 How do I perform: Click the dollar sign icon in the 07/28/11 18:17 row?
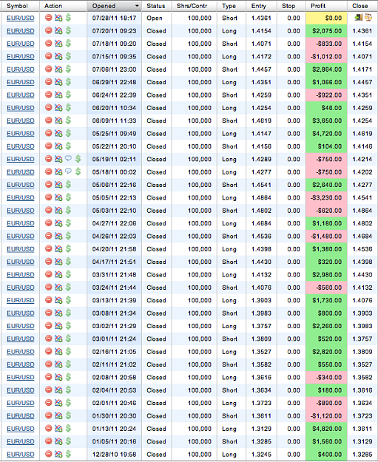point(68,18)
